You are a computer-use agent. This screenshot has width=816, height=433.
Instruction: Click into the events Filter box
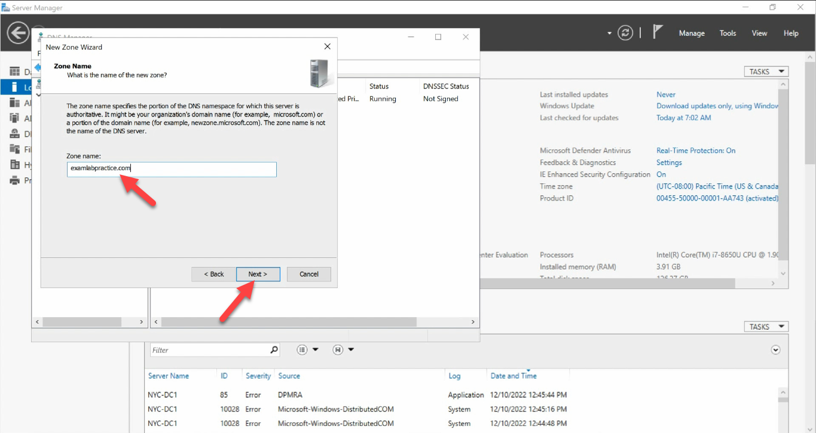tap(209, 350)
